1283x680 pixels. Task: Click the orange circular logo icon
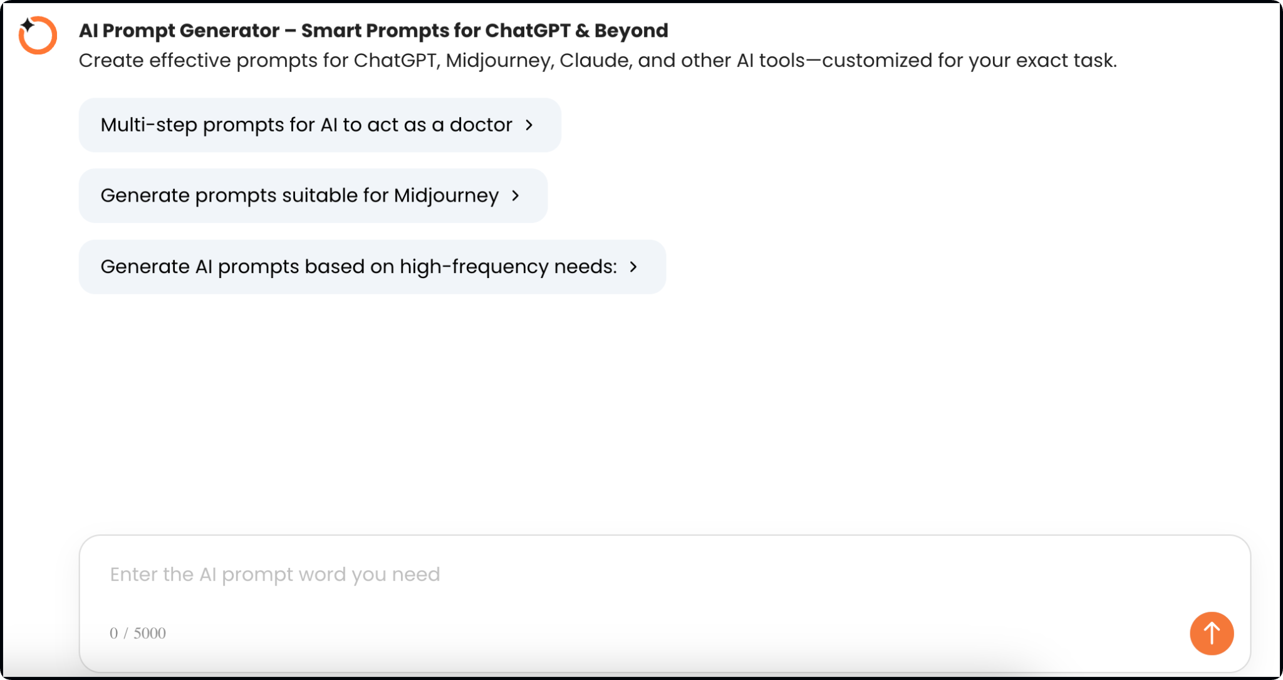(x=38, y=34)
